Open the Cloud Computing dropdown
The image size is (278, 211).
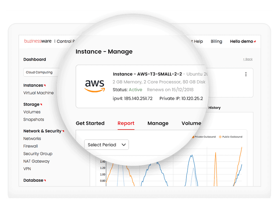tap(40, 72)
